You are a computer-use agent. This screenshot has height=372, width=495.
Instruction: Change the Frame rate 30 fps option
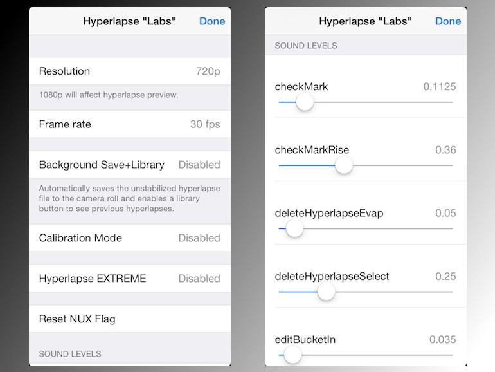[129, 124]
